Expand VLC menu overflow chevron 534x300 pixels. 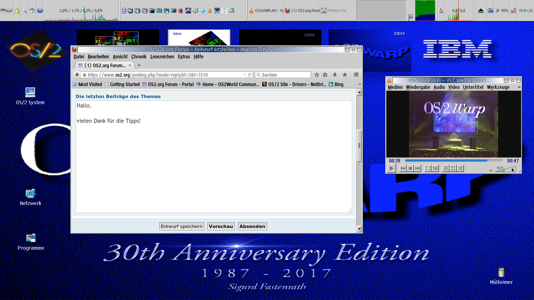pyautogui.click(x=519, y=87)
